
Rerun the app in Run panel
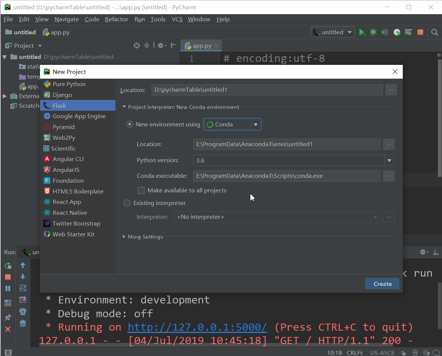click(8, 265)
